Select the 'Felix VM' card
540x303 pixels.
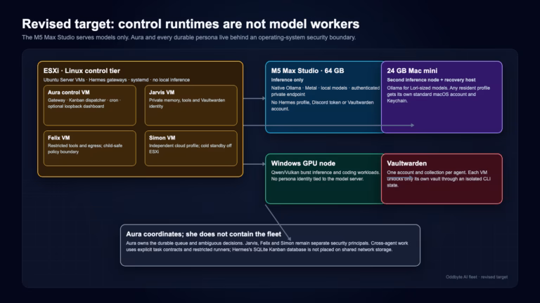point(90,148)
